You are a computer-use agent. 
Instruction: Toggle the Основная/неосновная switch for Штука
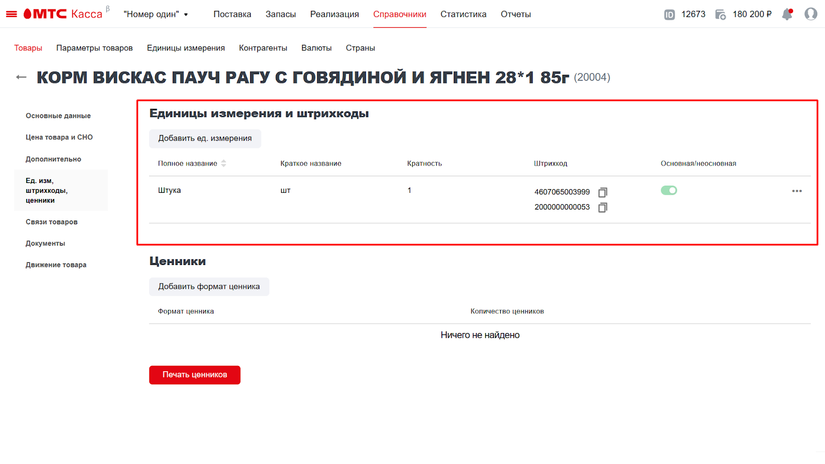coord(669,190)
